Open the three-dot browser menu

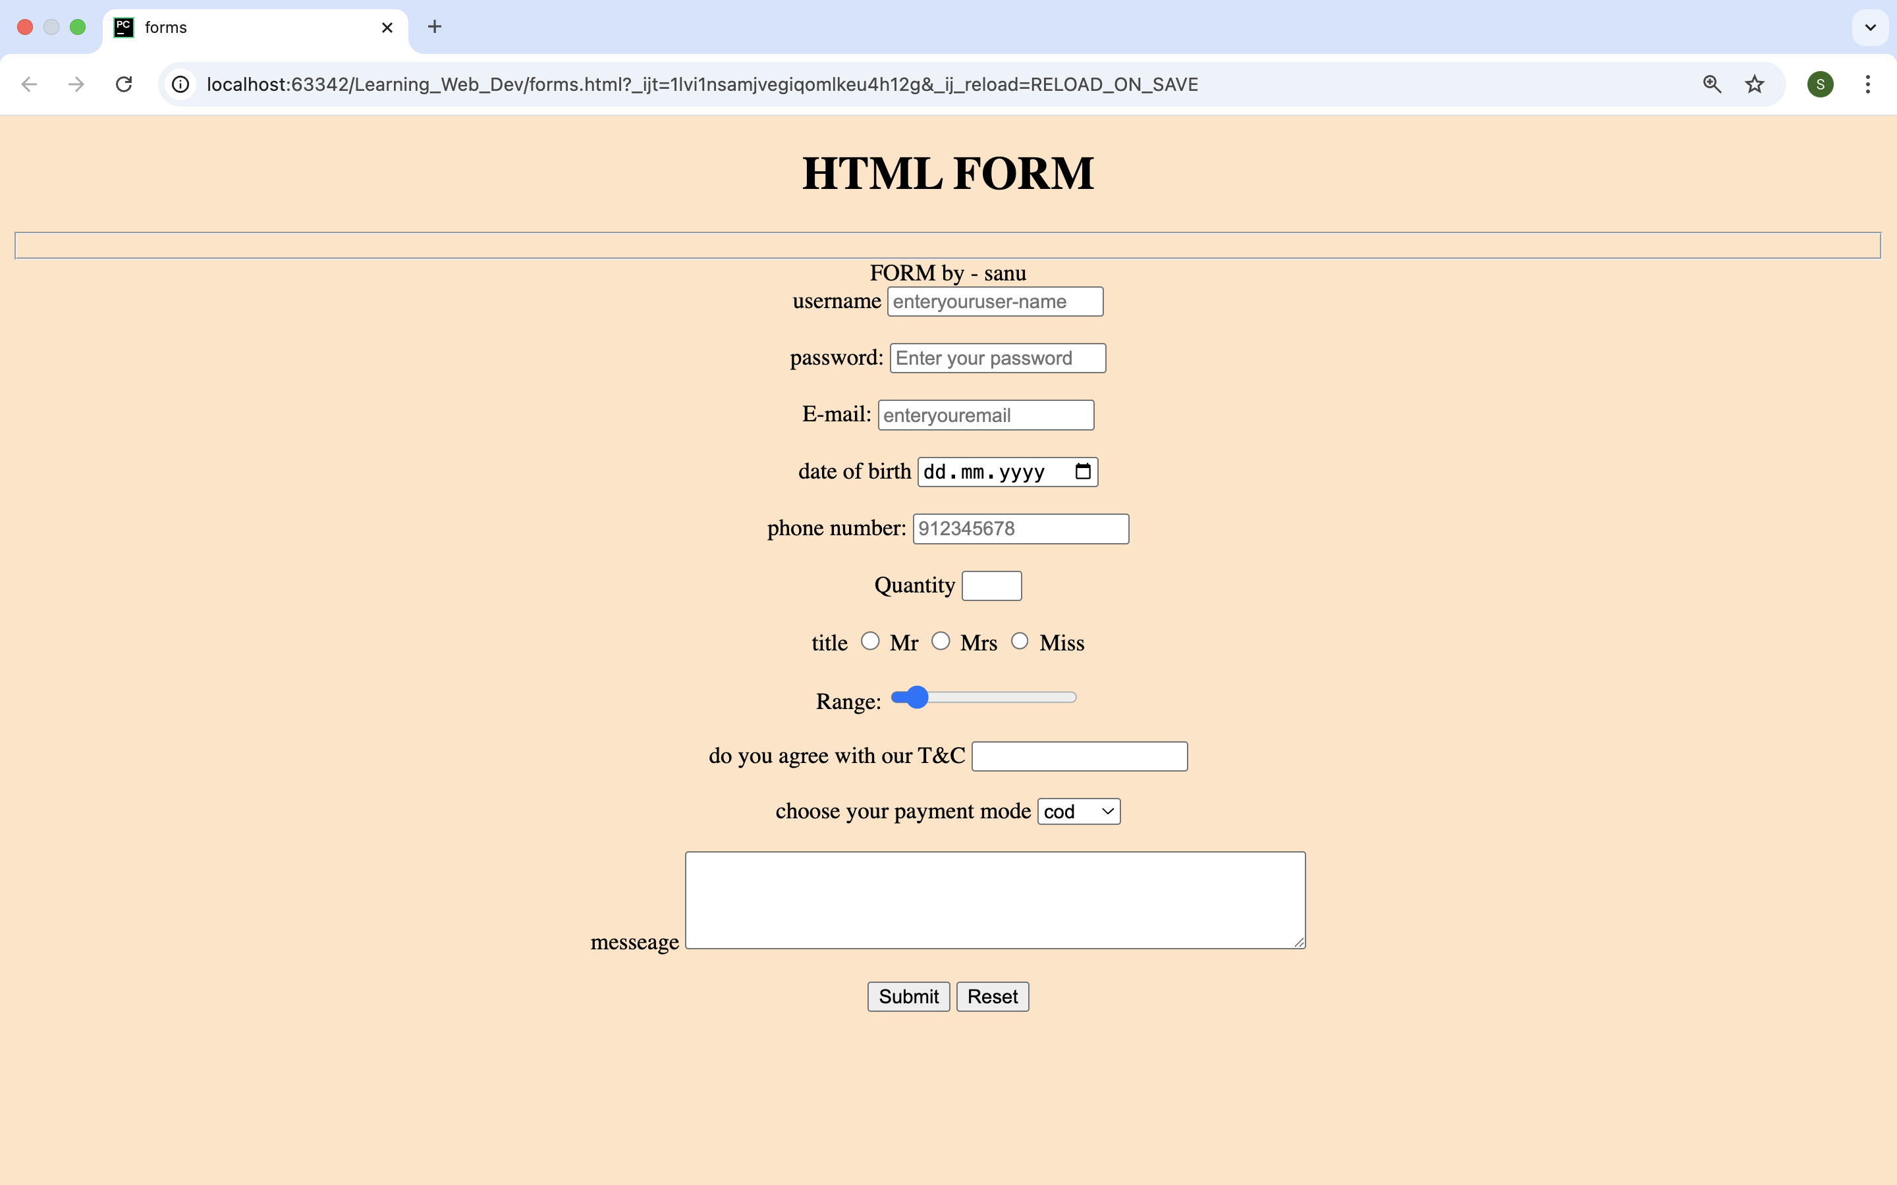1868,84
